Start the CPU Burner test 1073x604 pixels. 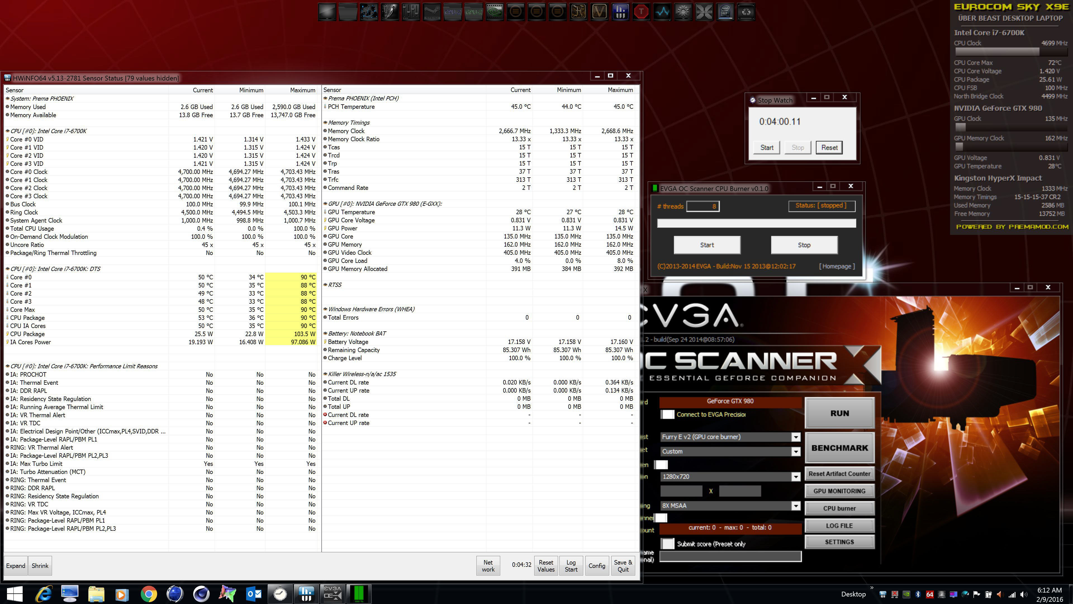click(707, 245)
